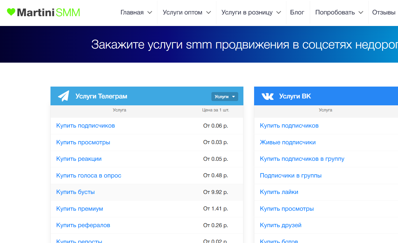Viewport: 398px width, 243px height.
Task: Click the green heart logo icon
Action: pos(11,12)
